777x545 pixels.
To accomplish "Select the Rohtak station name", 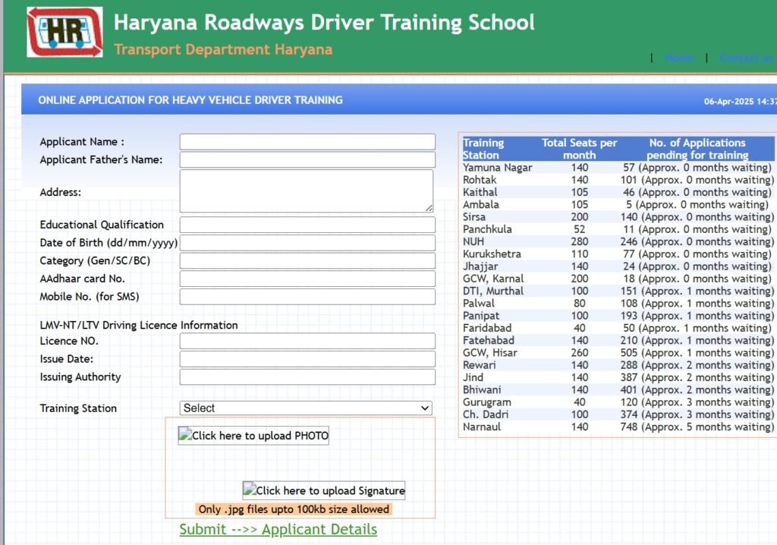I will coord(480,180).
